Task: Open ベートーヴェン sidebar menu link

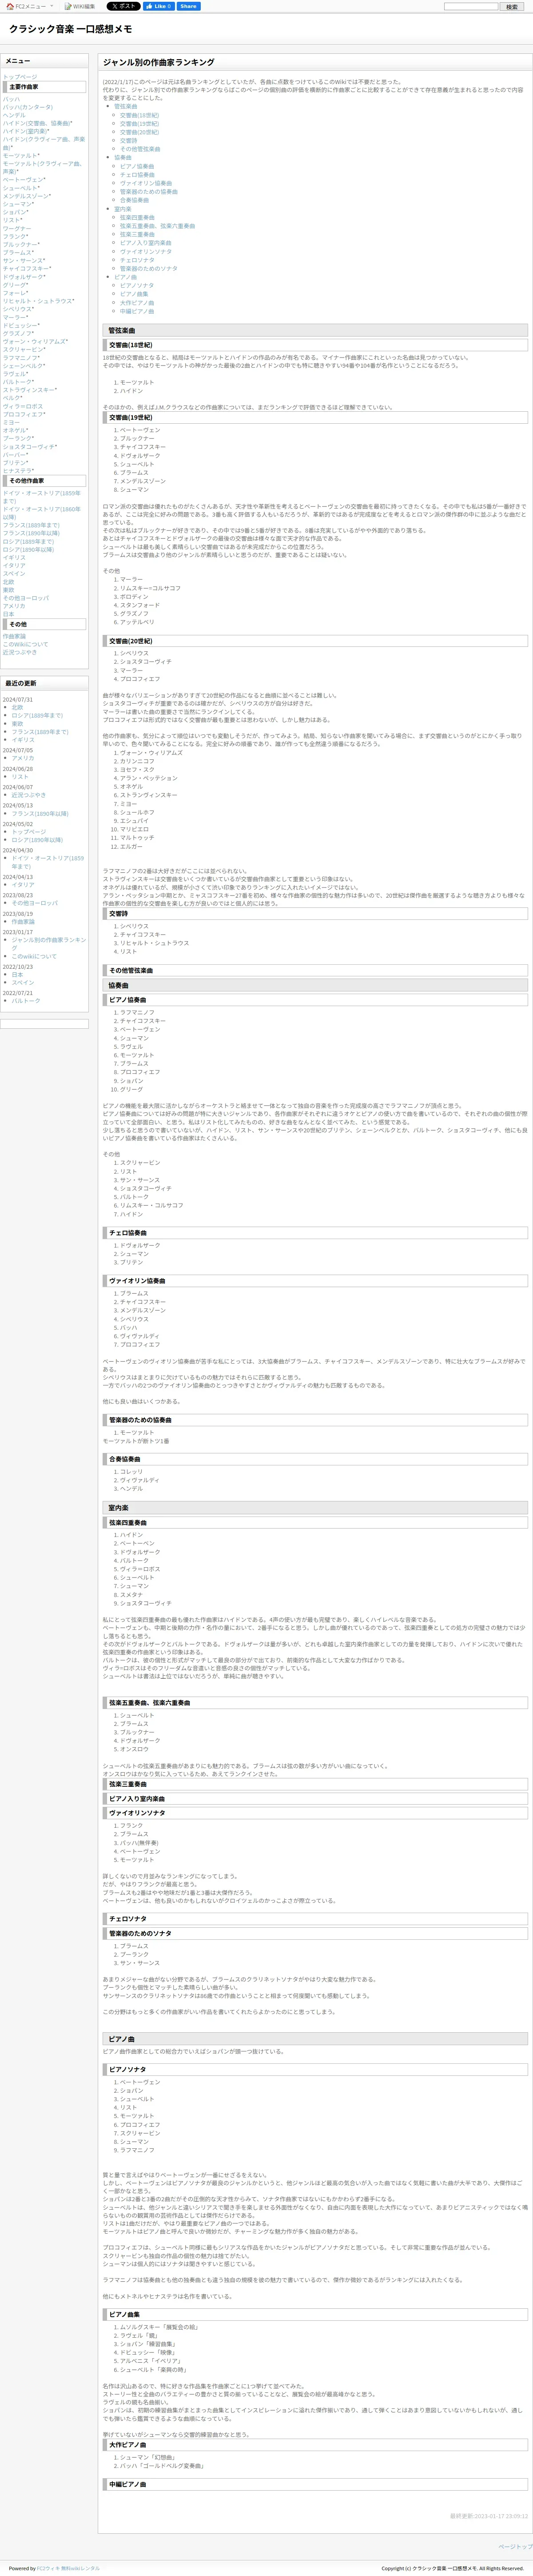Action: coord(23,180)
